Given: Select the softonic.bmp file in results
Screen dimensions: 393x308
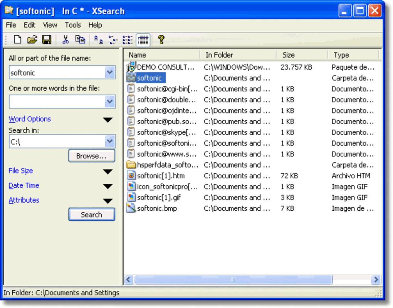Looking at the screenshot, I should (157, 208).
